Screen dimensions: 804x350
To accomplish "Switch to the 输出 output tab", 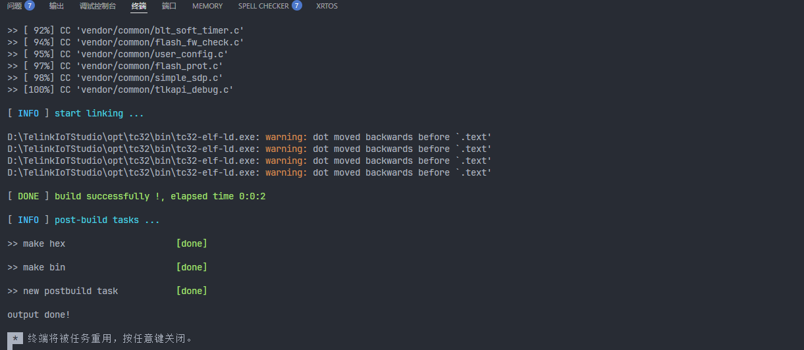I will [57, 6].
